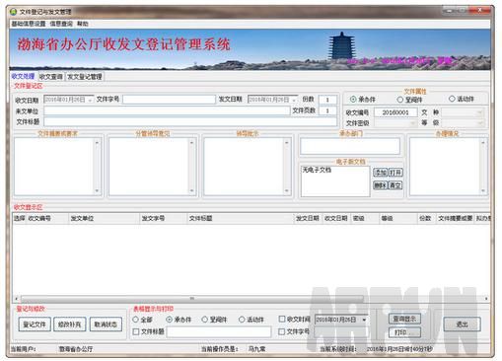Focus the 文件标题 input in the registration area

[190, 122]
